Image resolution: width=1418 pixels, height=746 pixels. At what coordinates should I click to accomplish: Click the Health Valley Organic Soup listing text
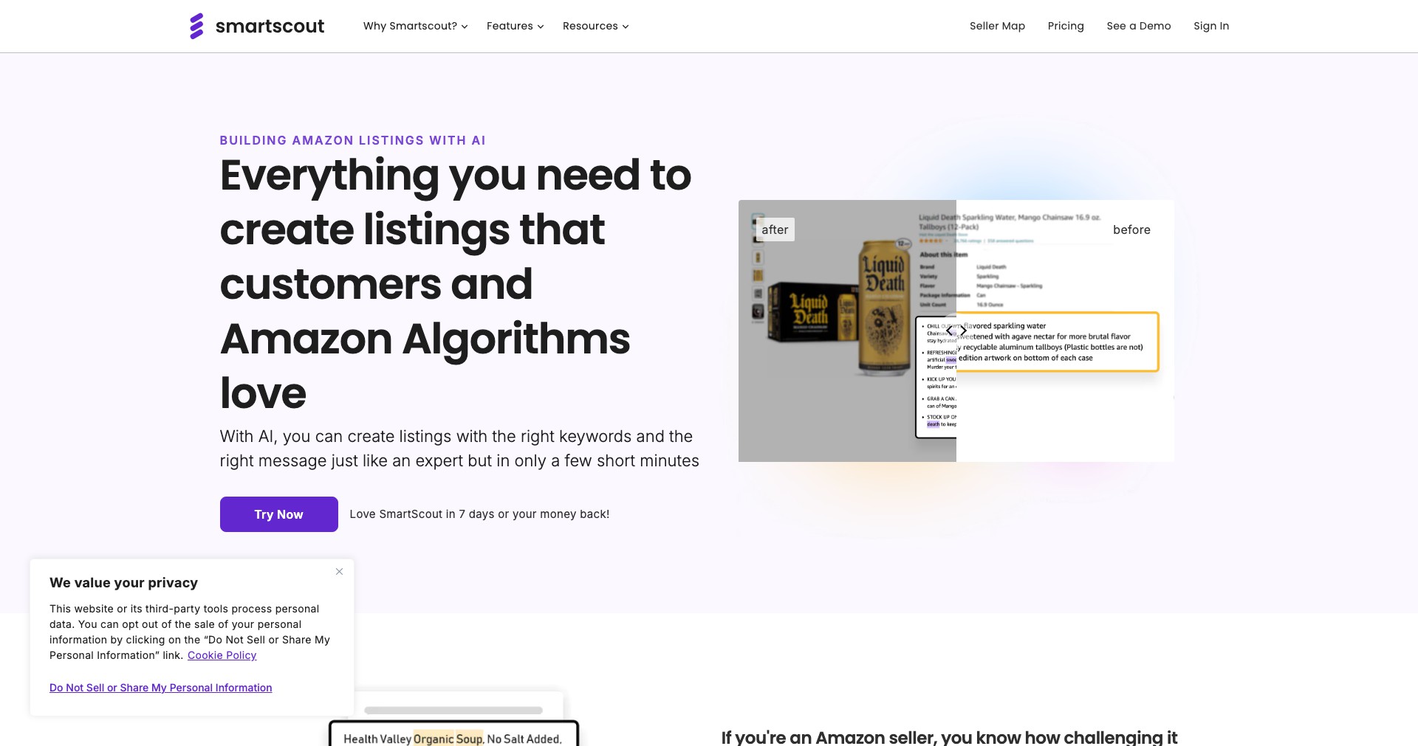[452, 739]
